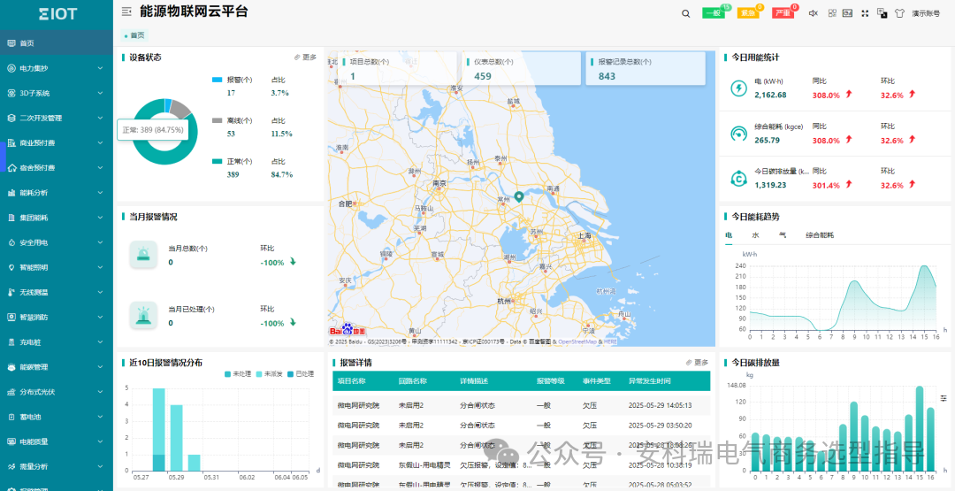Switch language with the translate icon
The height and width of the screenshot is (491, 955).
882,13
